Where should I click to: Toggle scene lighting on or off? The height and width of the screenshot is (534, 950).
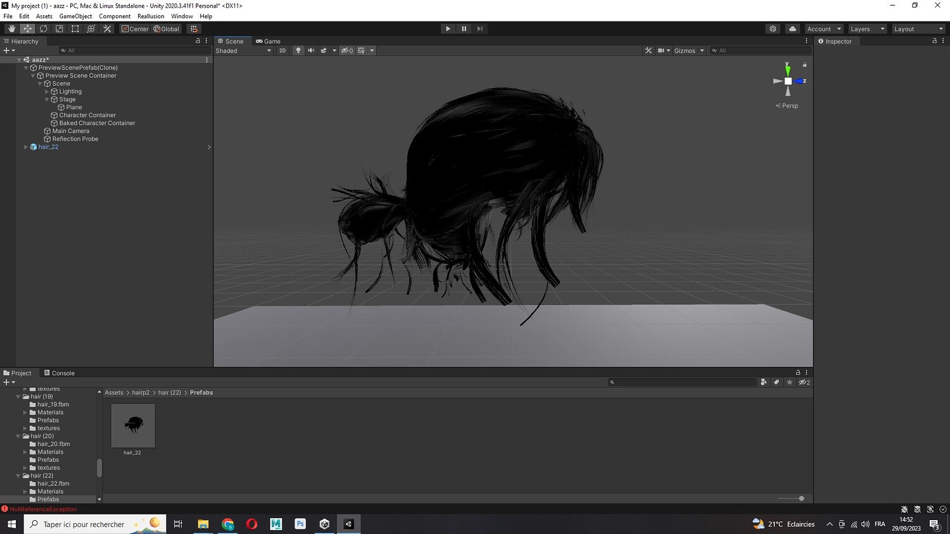(298, 51)
